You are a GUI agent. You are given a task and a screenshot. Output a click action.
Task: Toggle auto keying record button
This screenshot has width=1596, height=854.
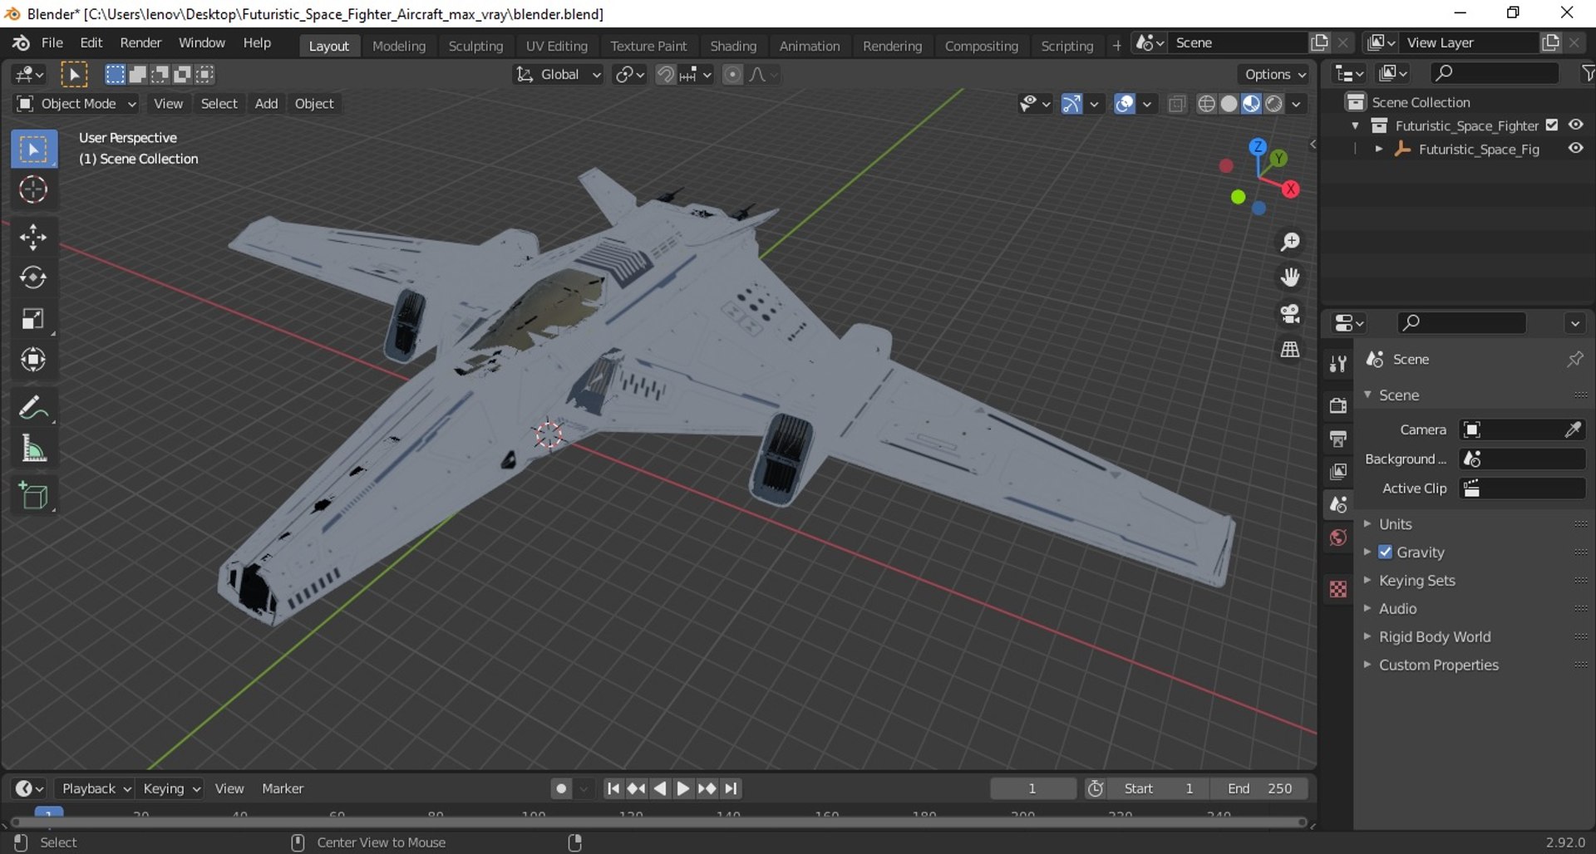(562, 789)
